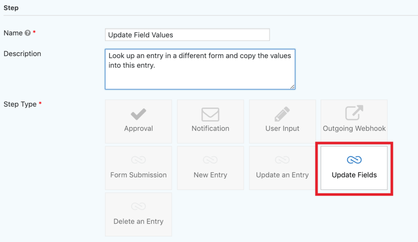418x242 pixels.
Task: Pick the Outgoing Webhook arrow icon
Action: point(354,113)
